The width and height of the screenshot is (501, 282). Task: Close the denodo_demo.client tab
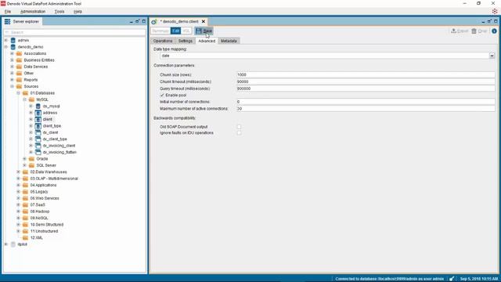204,21
